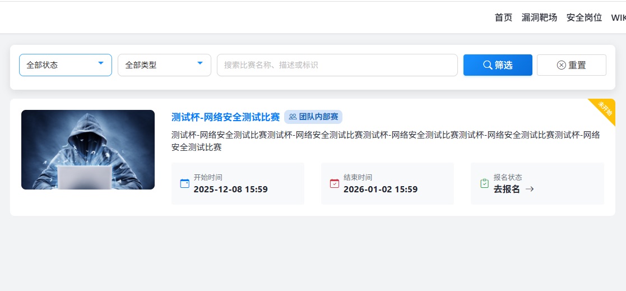Click the red calendar icon beside 结束时间

coord(335,183)
